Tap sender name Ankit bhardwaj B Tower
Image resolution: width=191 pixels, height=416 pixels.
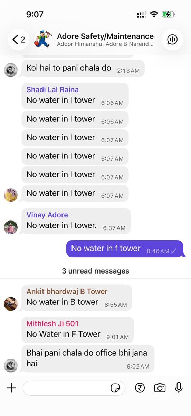[67, 291]
